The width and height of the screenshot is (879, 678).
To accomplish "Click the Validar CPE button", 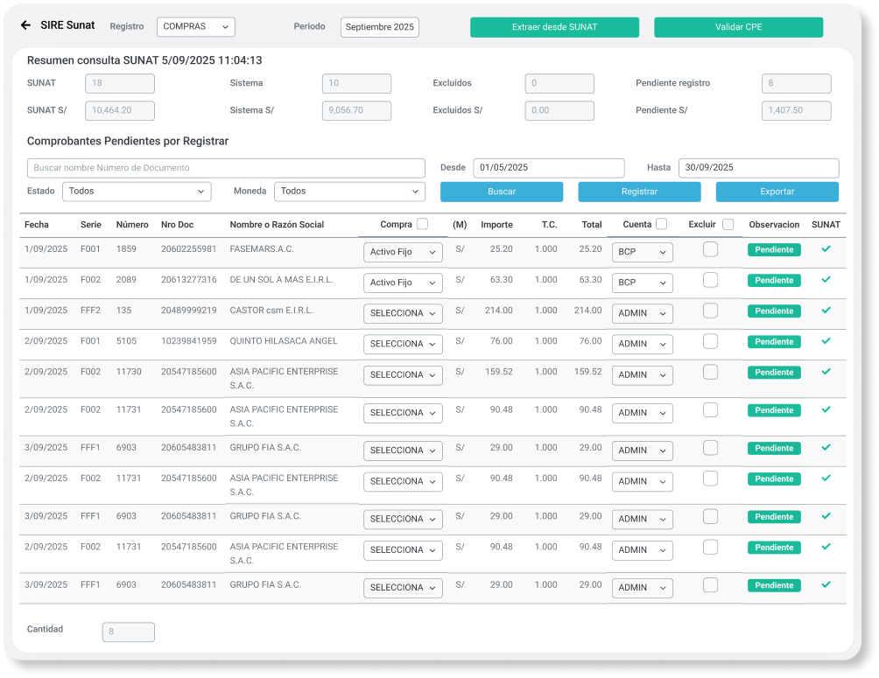I will [737, 27].
